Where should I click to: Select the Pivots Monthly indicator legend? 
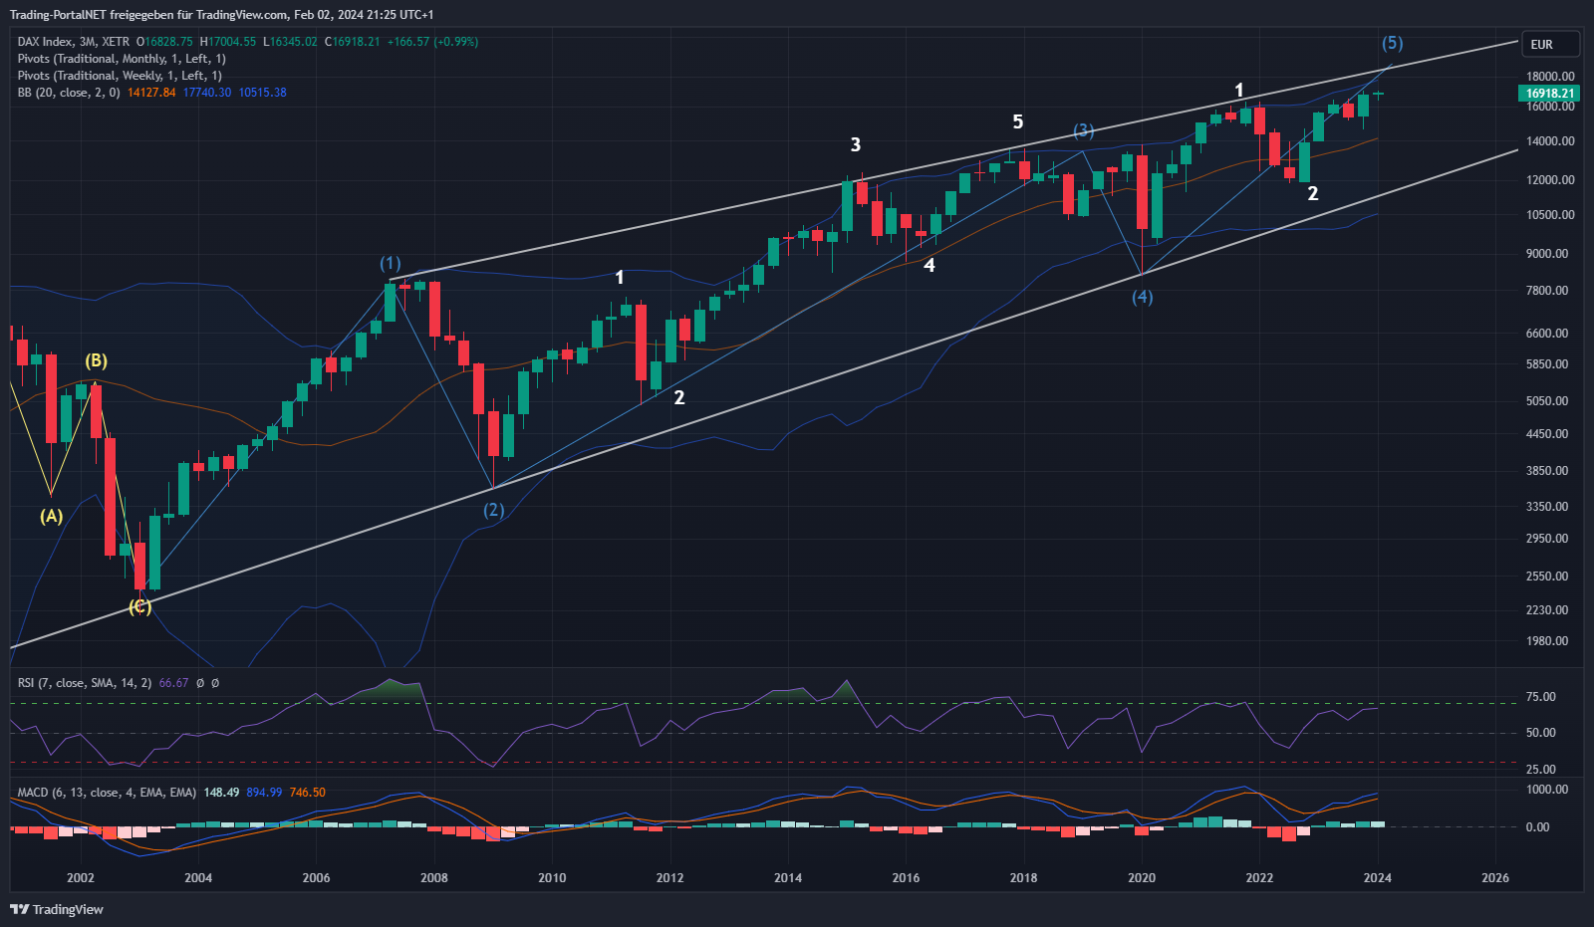pyautogui.click(x=121, y=59)
